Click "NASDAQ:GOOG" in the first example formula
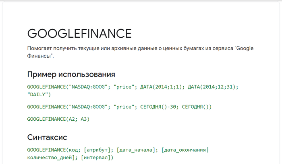 (x=88, y=87)
